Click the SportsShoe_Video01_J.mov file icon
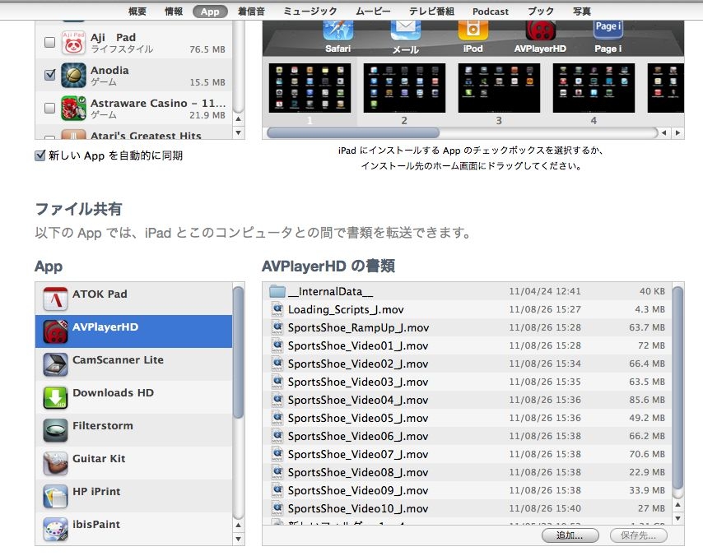703x556 pixels. pos(277,345)
